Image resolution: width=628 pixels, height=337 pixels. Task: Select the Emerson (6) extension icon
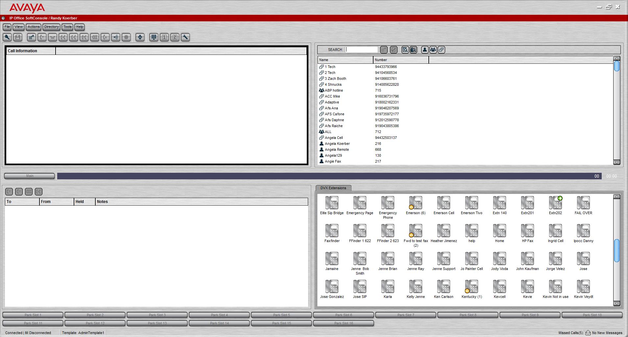(x=416, y=203)
